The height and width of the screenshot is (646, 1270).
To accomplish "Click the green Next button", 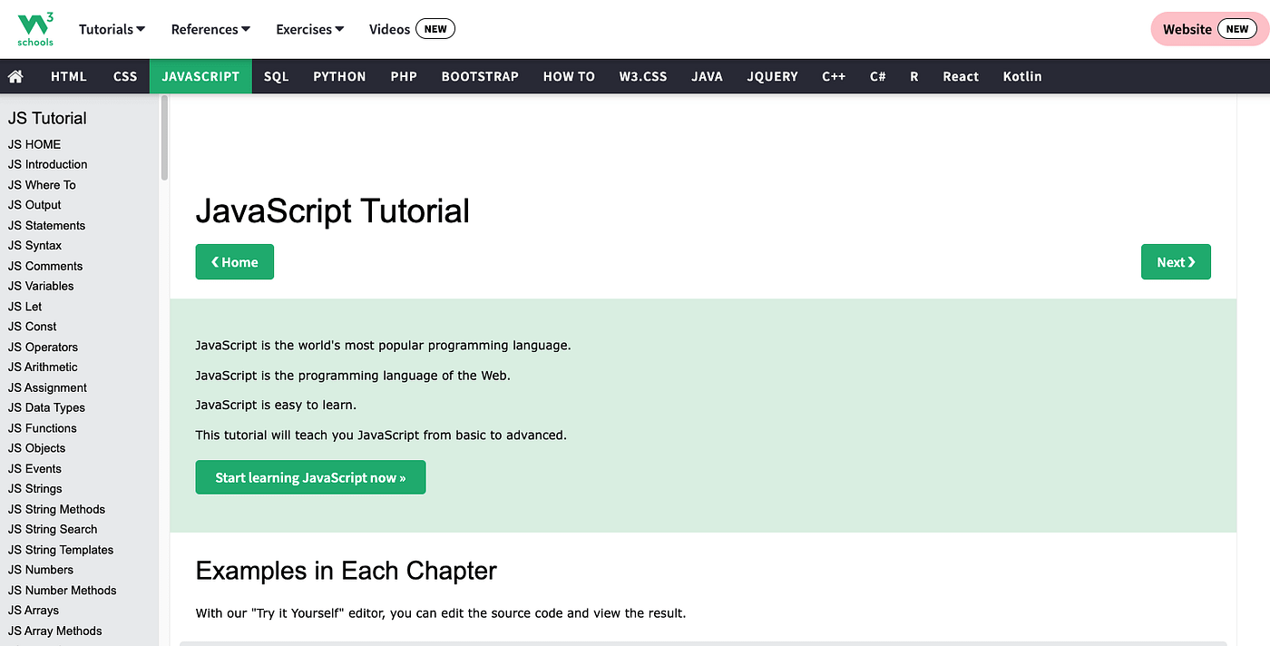I will [x=1176, y=262].
